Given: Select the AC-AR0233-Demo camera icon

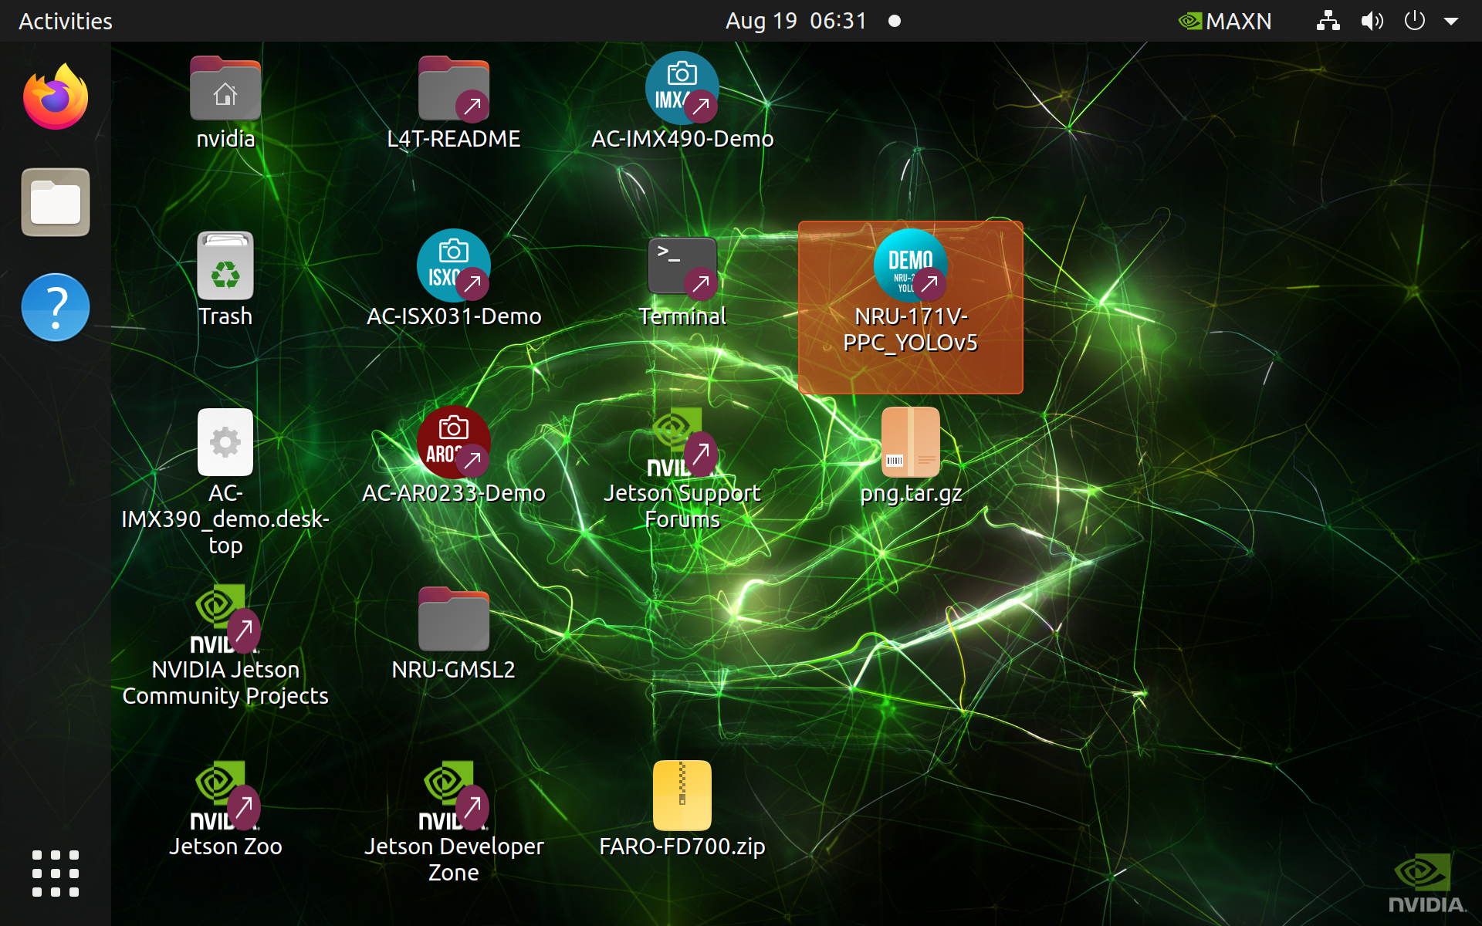Looking at the screenshot, I should click(x=454, y=443).
